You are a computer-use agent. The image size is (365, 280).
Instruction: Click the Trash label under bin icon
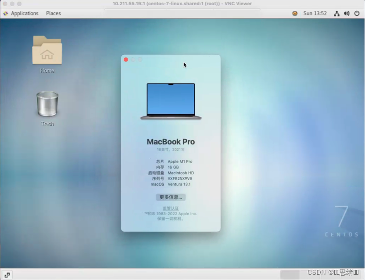(47, 124)
